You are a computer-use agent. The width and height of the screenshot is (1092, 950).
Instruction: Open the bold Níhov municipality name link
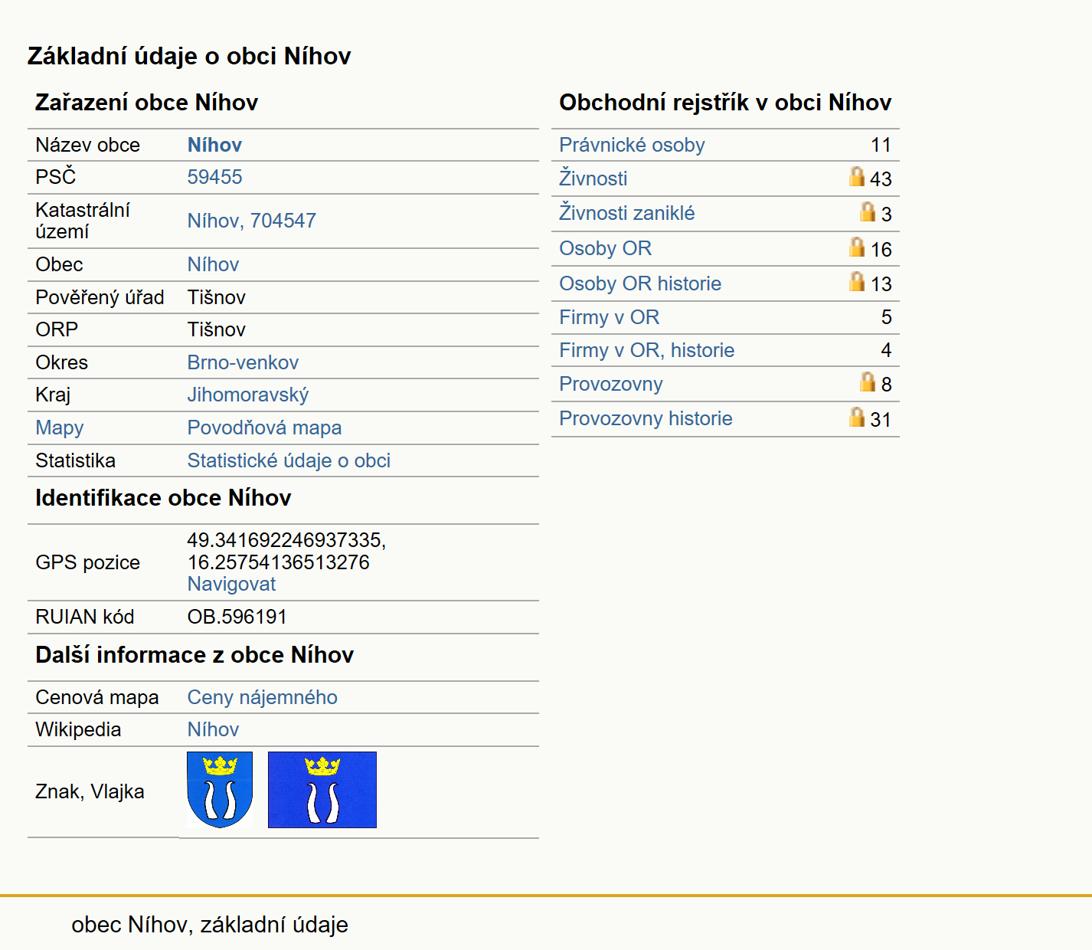point(214,145)
